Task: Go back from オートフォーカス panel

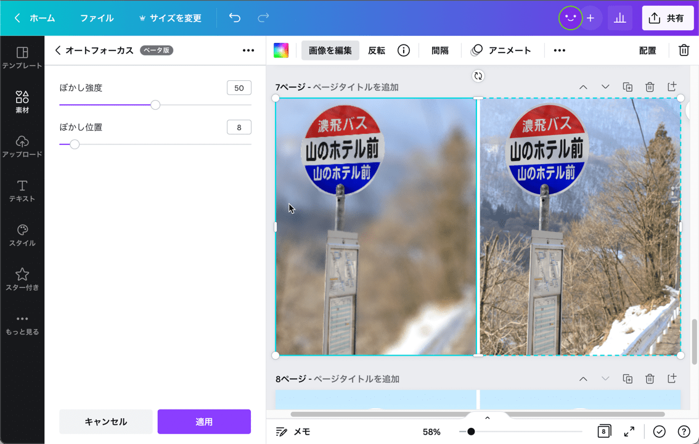Action: point(58,51)
